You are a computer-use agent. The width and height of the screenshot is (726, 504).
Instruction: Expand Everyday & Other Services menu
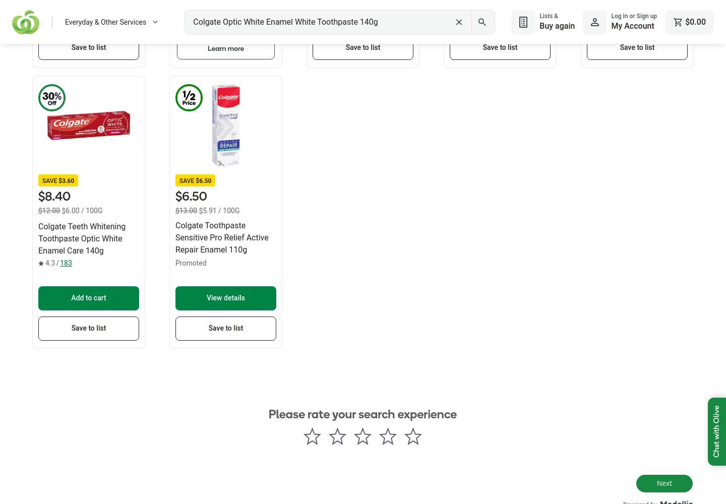coord(111,22)
